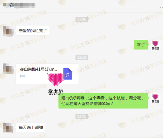
Task: Click the Sky Love avatar beside the long reply
Action: pyautogui.click(x=155, y=98)
